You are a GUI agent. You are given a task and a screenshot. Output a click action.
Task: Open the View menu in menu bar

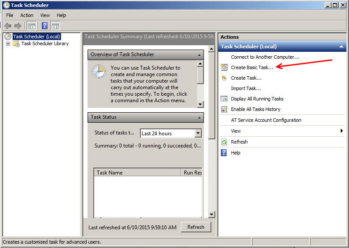tap(45, 15)
